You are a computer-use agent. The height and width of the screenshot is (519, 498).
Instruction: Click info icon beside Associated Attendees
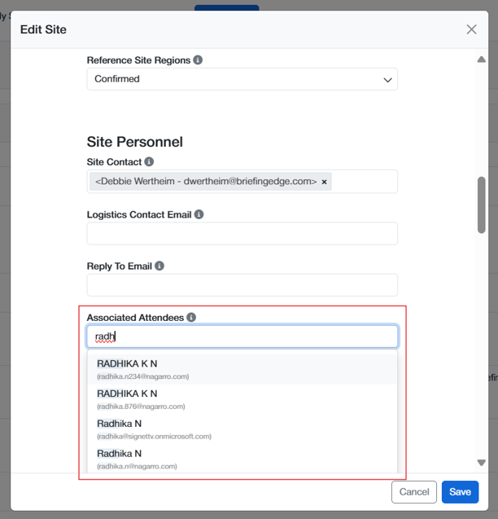(191, 317)
